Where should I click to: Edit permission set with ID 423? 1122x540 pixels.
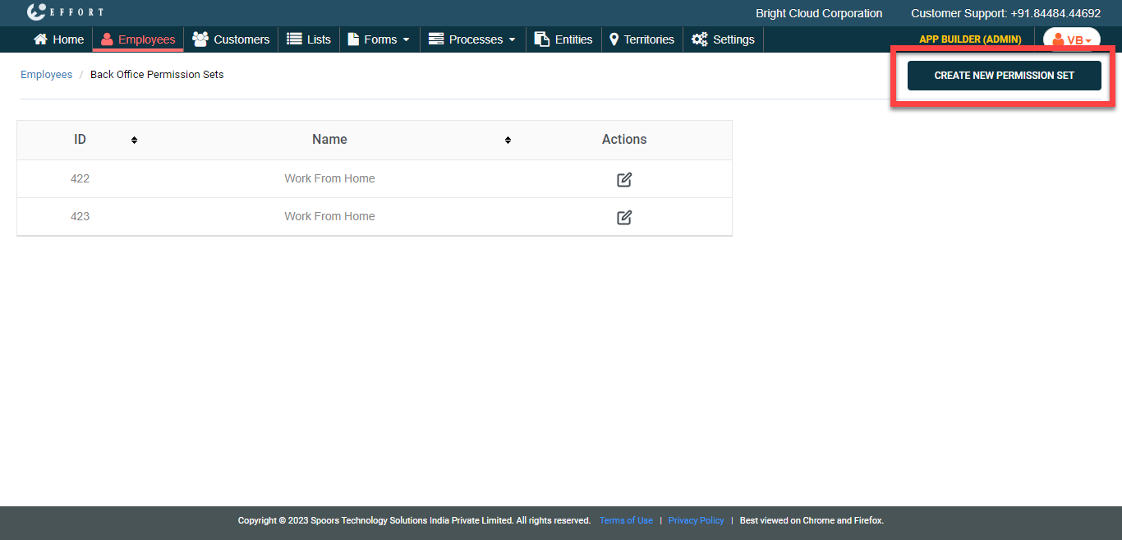point(624,217)
